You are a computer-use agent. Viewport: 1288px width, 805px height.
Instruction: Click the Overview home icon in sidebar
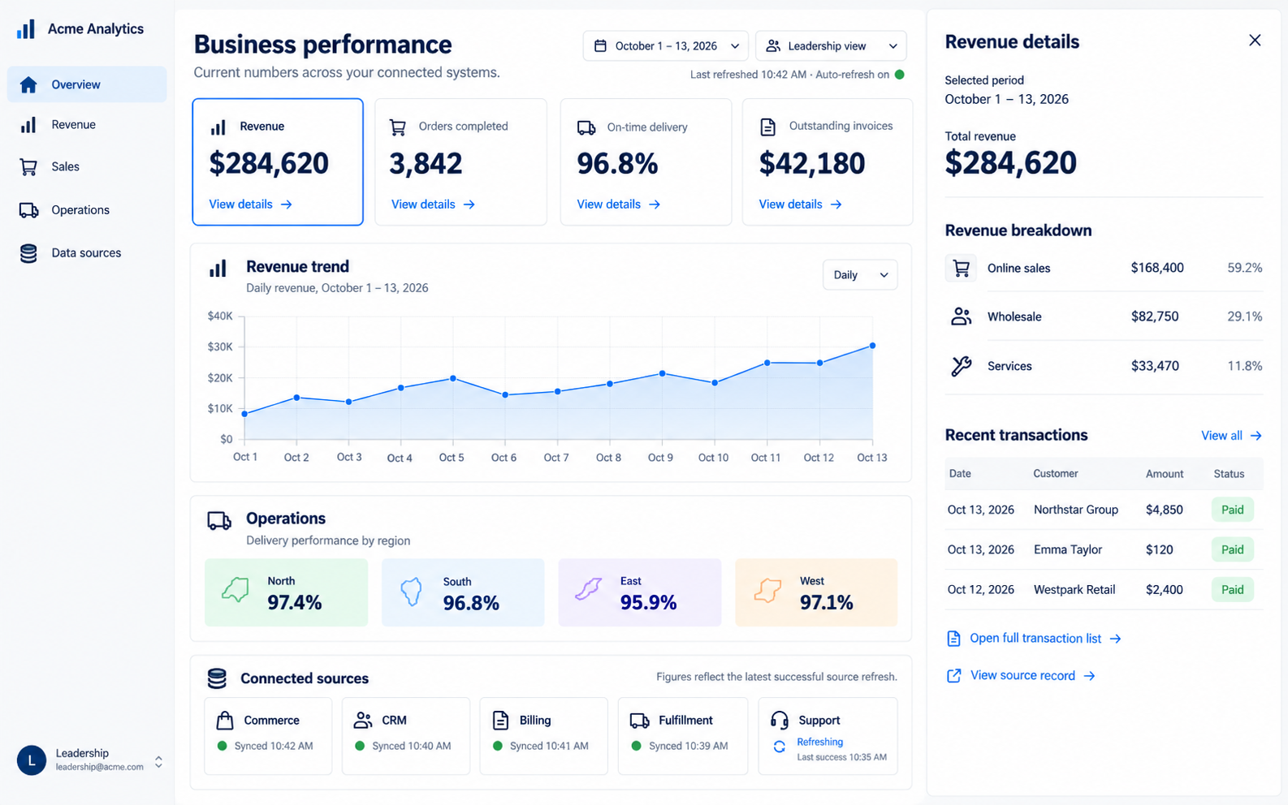tap(28, 84)
